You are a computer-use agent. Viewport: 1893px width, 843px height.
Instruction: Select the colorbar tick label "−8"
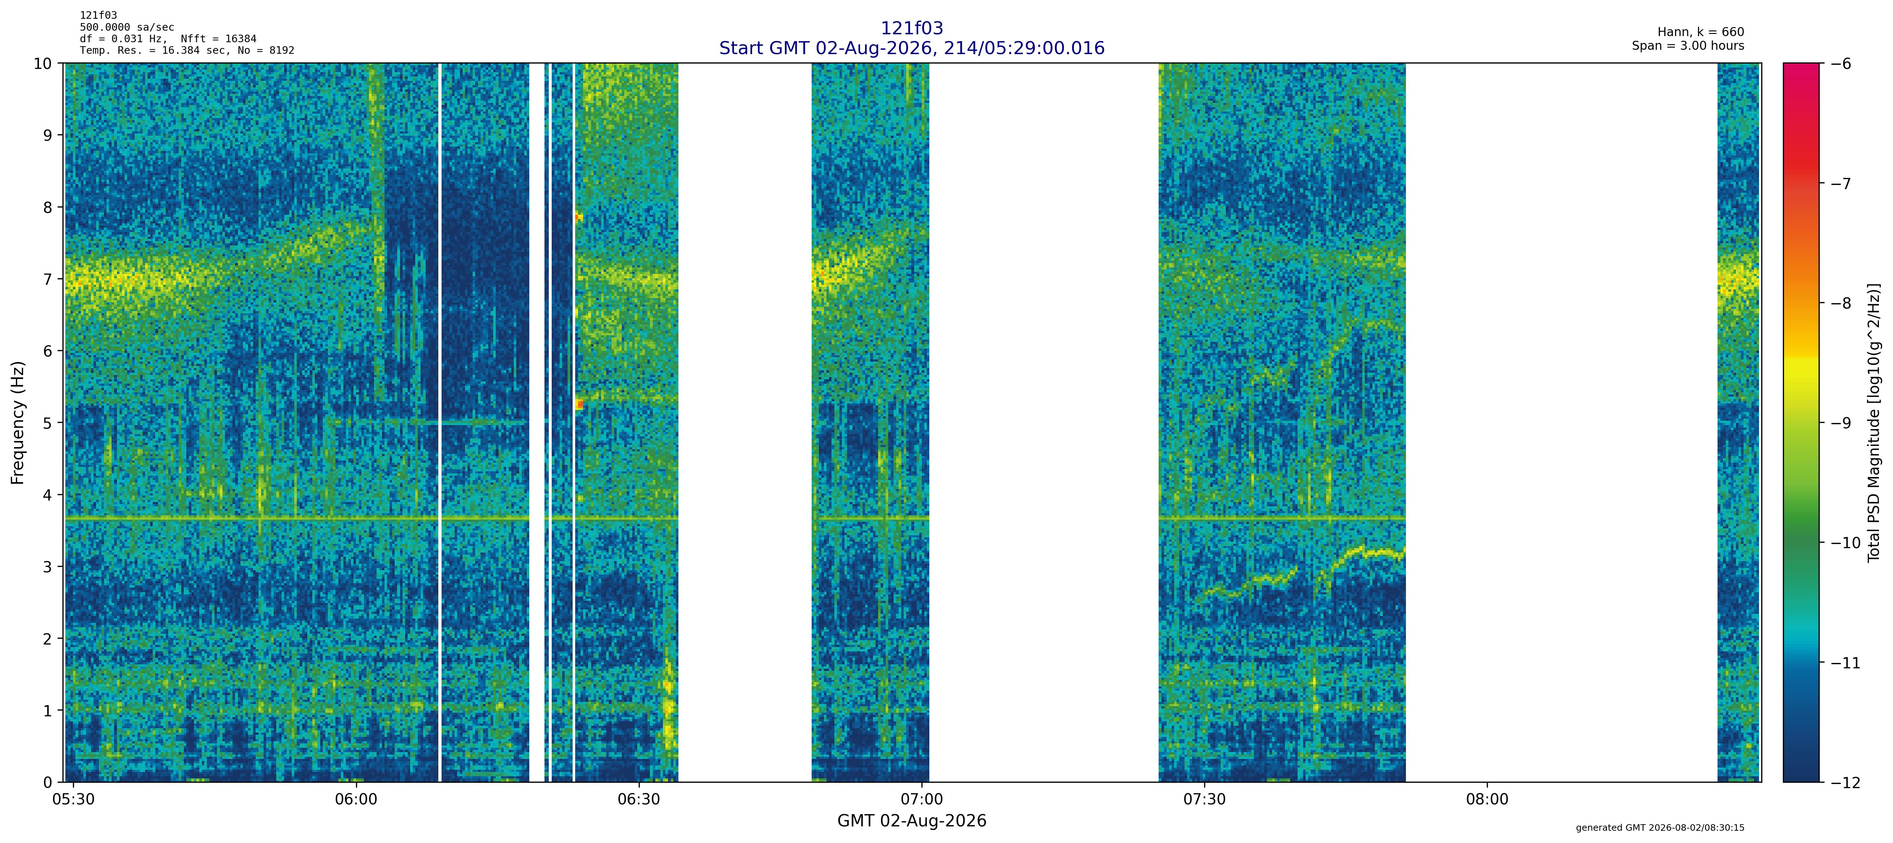(1839, 303)
